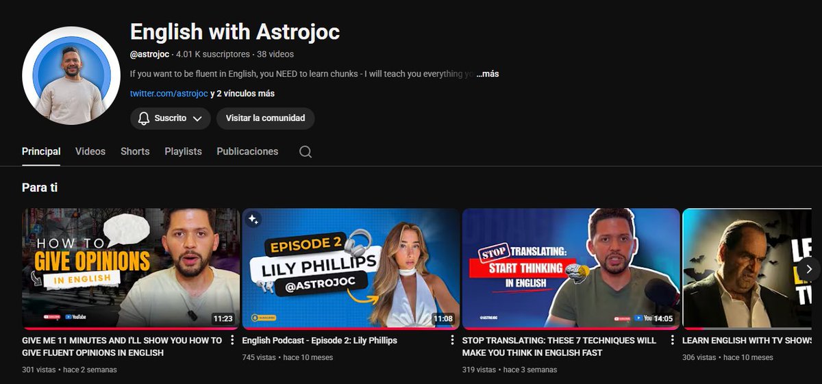Expand the Suscrito dropdown chevron

pyautogui.click(x=197, y=118)
